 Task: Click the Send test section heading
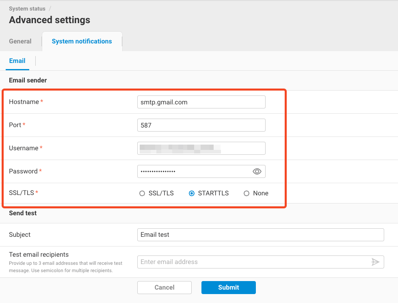[23, 213]
